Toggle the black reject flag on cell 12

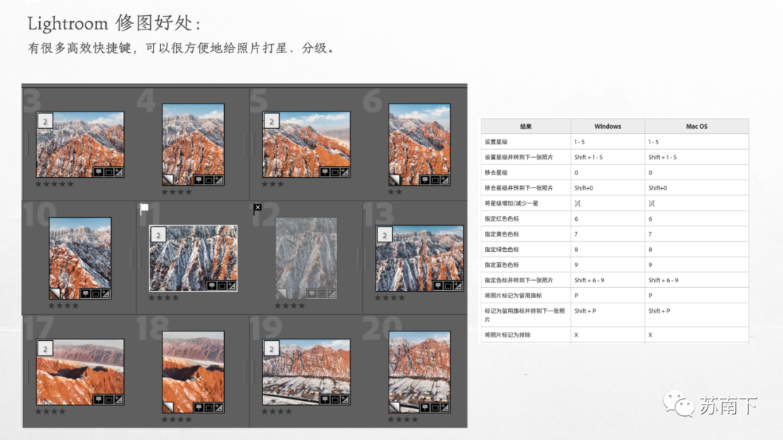[257, 208]
